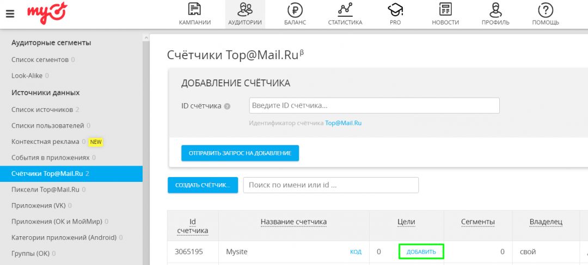The width and height of the screenshot is (588, 265).
Task: Select Списки пользователей in sidebar
Action: coord(47,125)
